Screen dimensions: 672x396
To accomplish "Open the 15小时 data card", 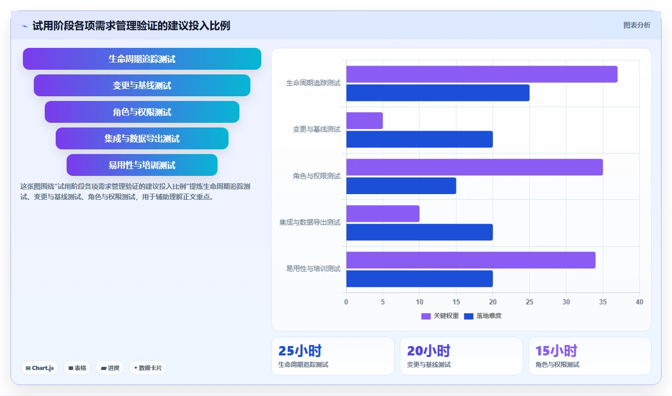I will (590, 356).
